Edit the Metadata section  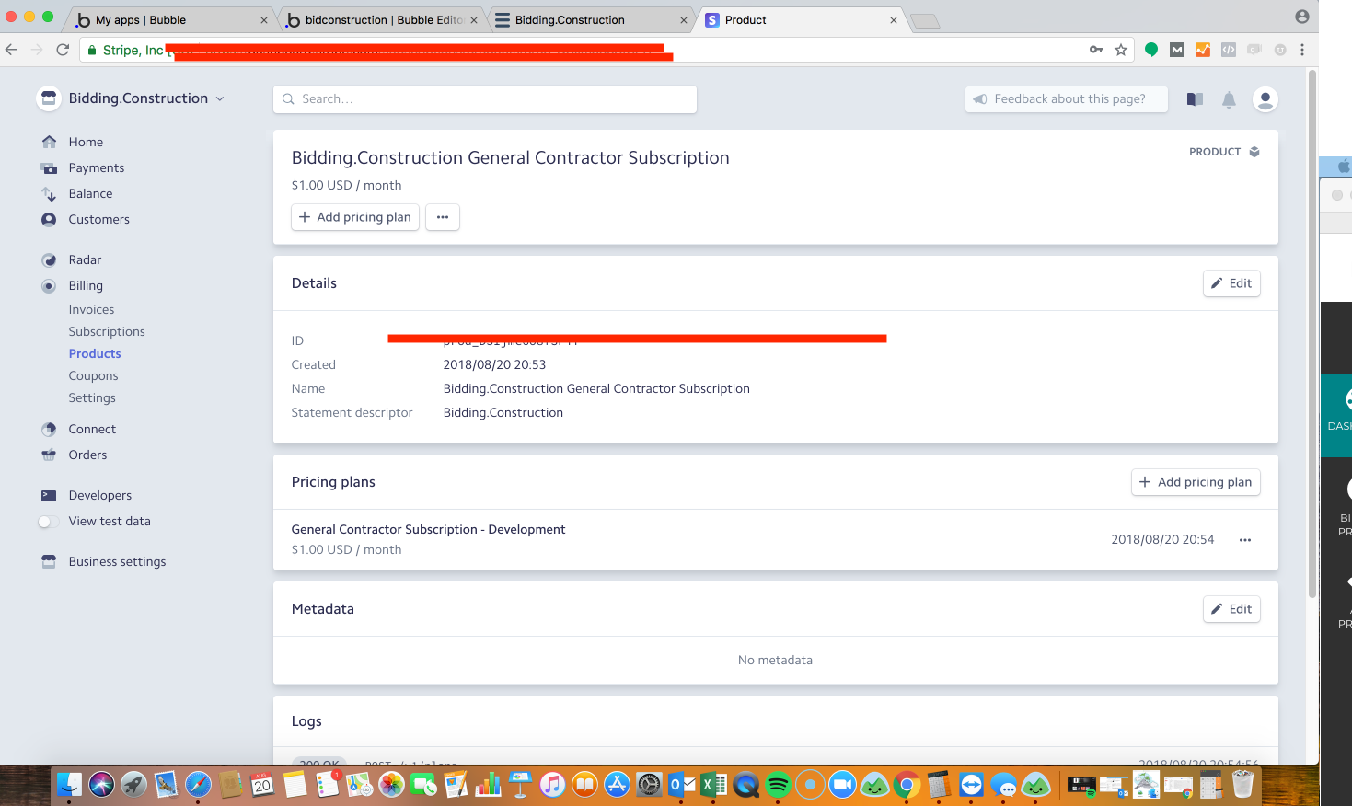(x=1231, y=609)
